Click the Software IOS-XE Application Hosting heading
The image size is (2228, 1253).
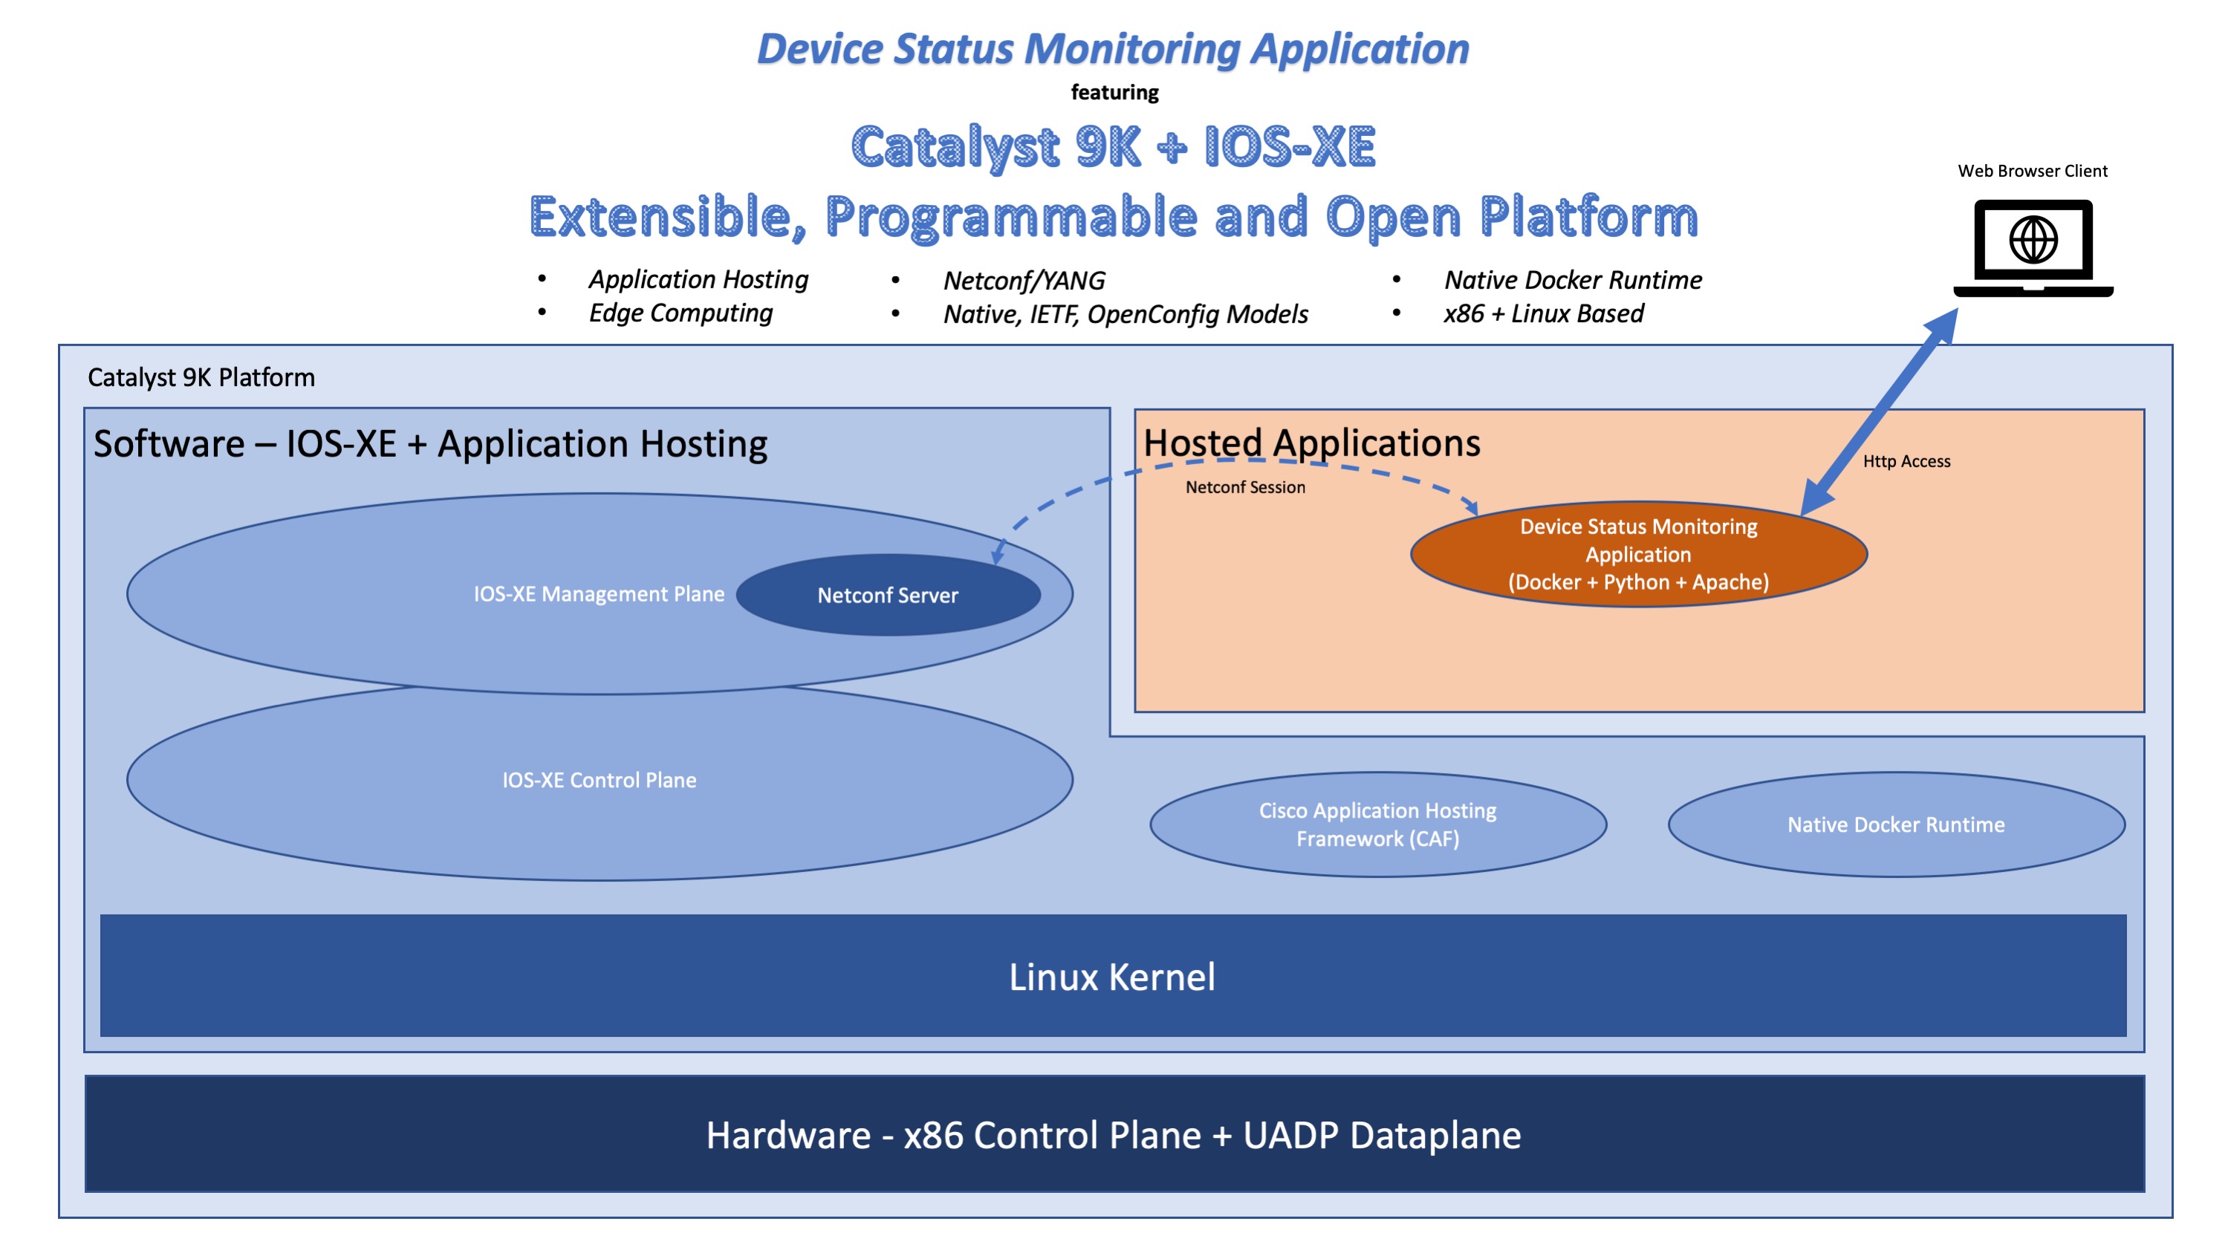(430, 443)
